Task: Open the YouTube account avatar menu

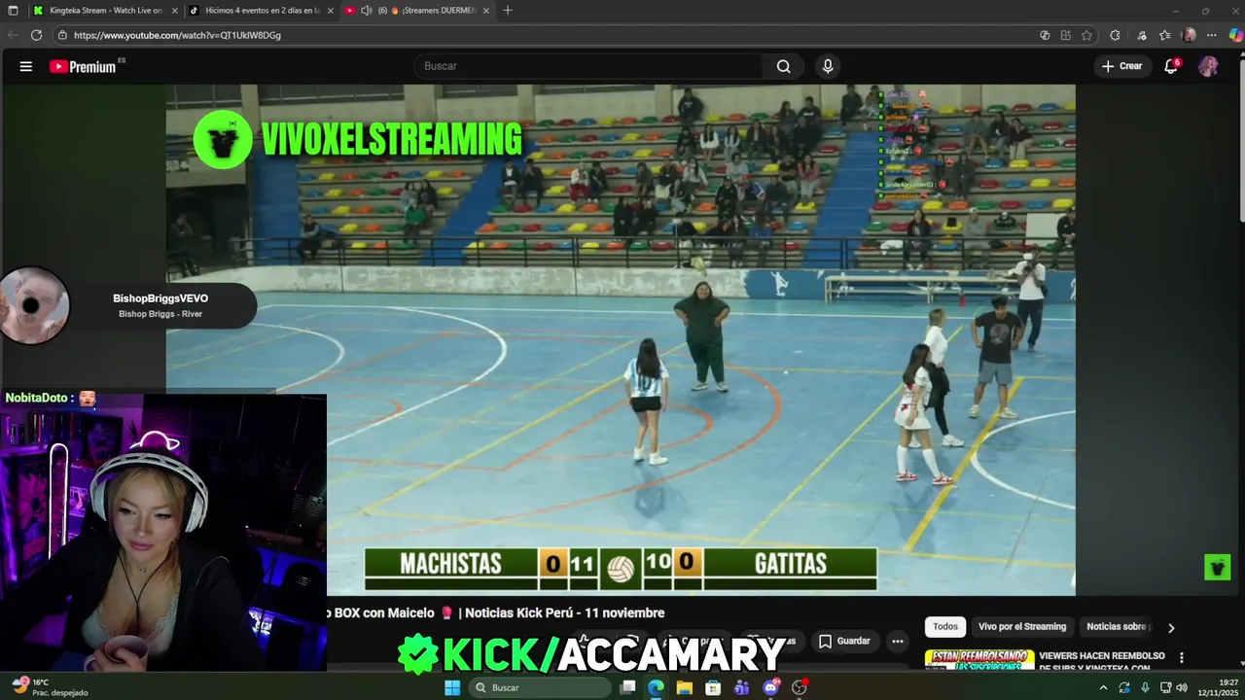Action: [1208, 66]
